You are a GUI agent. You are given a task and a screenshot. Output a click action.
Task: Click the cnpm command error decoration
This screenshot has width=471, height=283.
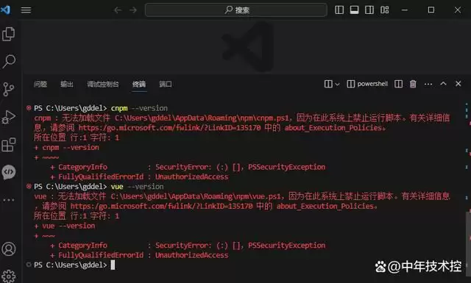pos(29,108)
